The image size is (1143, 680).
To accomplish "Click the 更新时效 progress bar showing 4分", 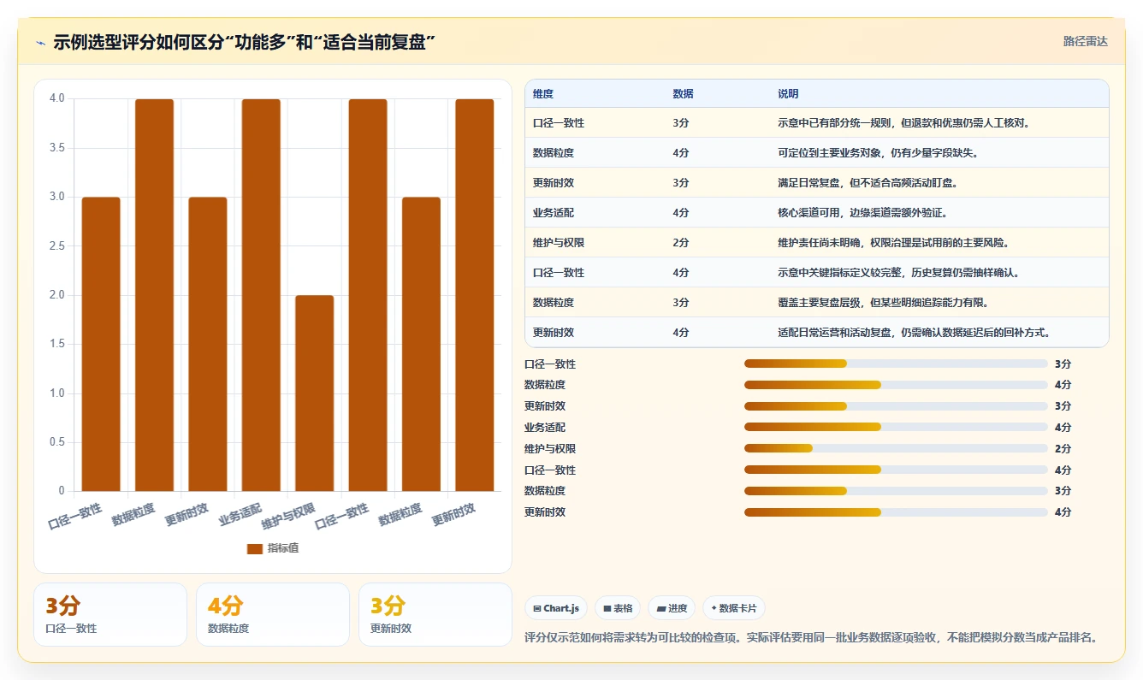I will click(896, 512).
